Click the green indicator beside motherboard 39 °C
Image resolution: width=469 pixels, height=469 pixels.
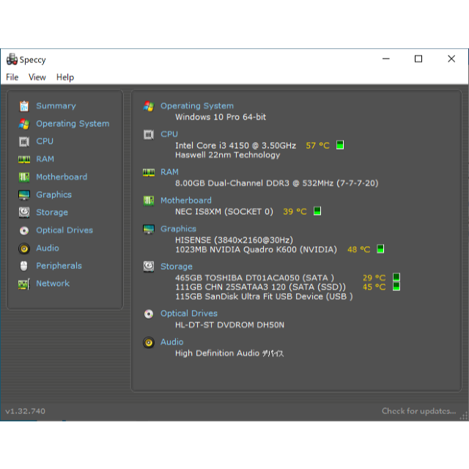(x=317, y=211)
